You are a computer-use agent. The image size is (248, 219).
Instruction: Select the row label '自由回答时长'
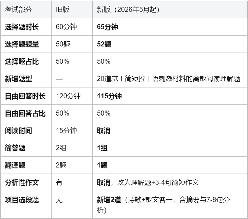coord(25,96)
